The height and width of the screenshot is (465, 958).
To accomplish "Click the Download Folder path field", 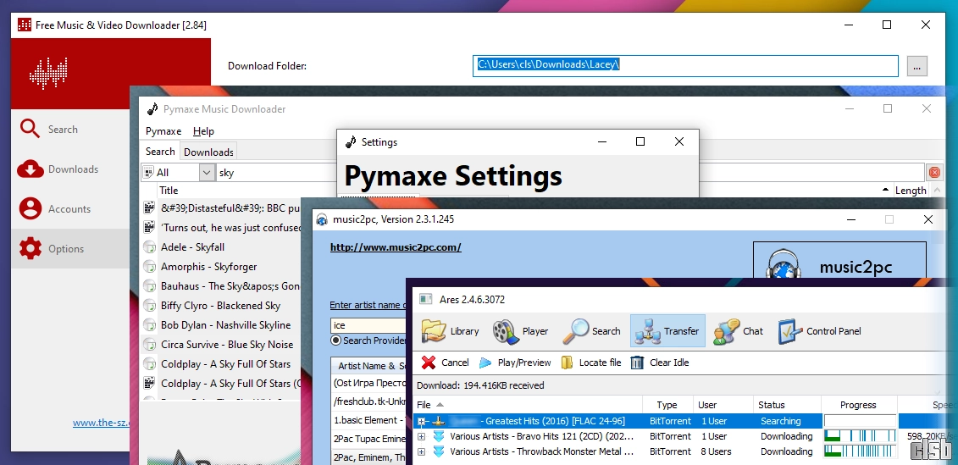I will [684, 66].
